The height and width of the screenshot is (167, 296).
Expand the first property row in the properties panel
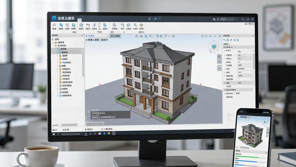point(224,51)
